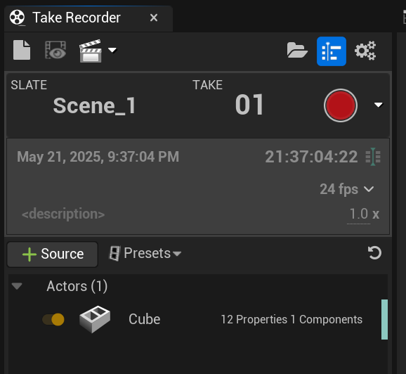Open the dropdown arrow beside the clapperboard
The width and height of the screenshot is (406, 374).
click(112, 50)
